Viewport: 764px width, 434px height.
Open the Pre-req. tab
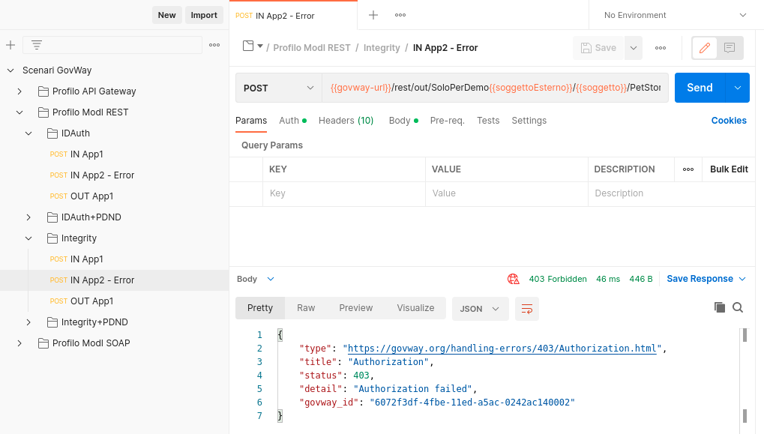pos(448,121)
